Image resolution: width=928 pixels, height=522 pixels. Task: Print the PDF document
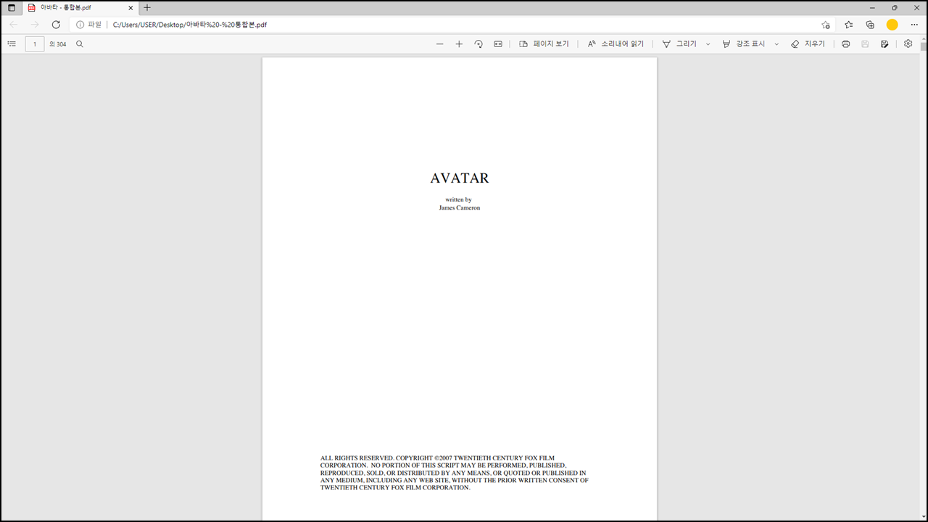click(x=845, y=44)
